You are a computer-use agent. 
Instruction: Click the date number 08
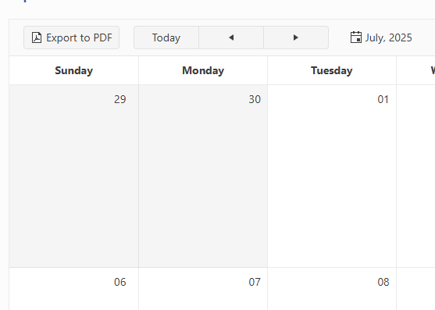click(383, 282)
